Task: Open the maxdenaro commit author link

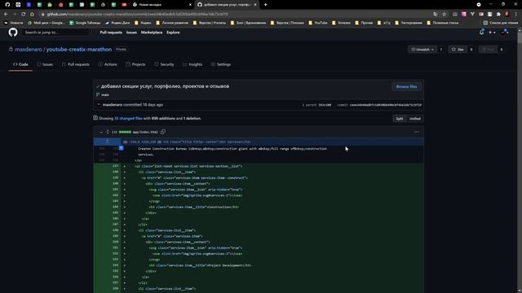Action: (x=113, y=105)
